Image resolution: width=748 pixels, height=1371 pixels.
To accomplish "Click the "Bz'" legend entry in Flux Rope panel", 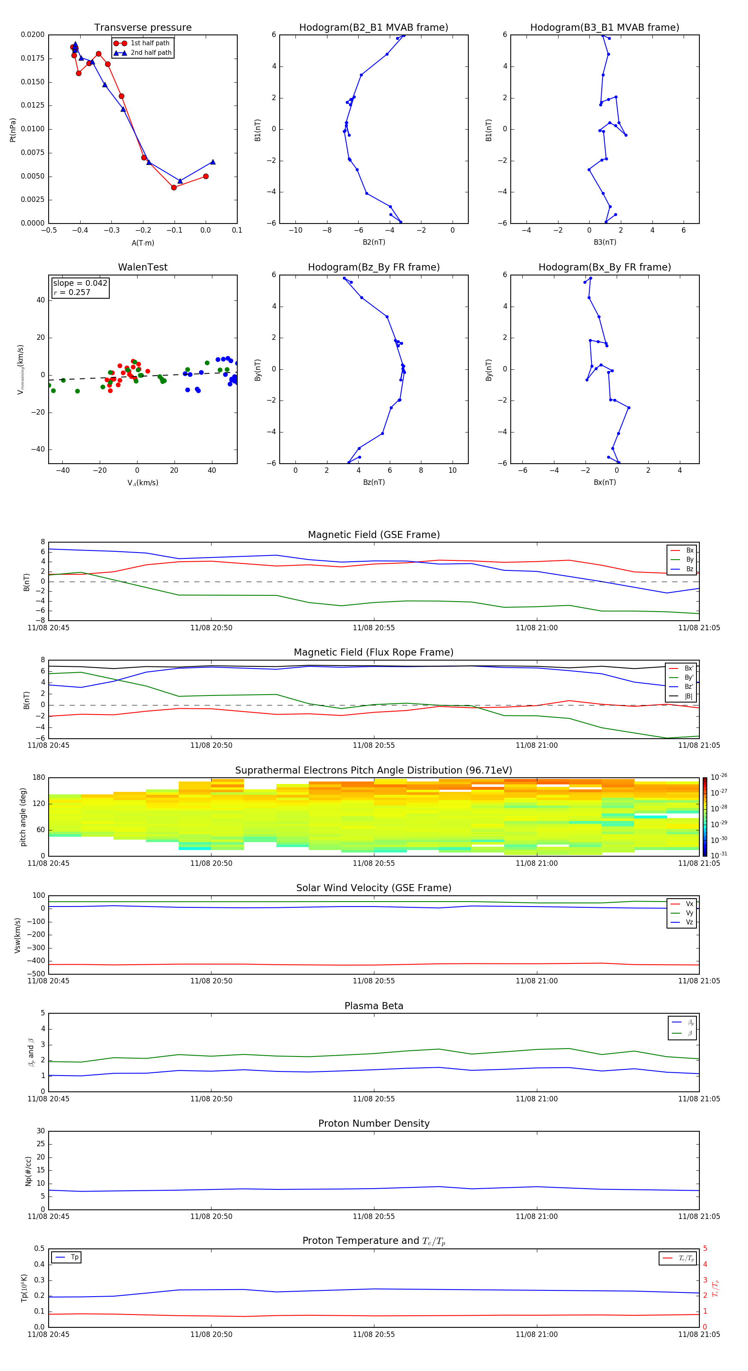I will (x=682, y=687).
